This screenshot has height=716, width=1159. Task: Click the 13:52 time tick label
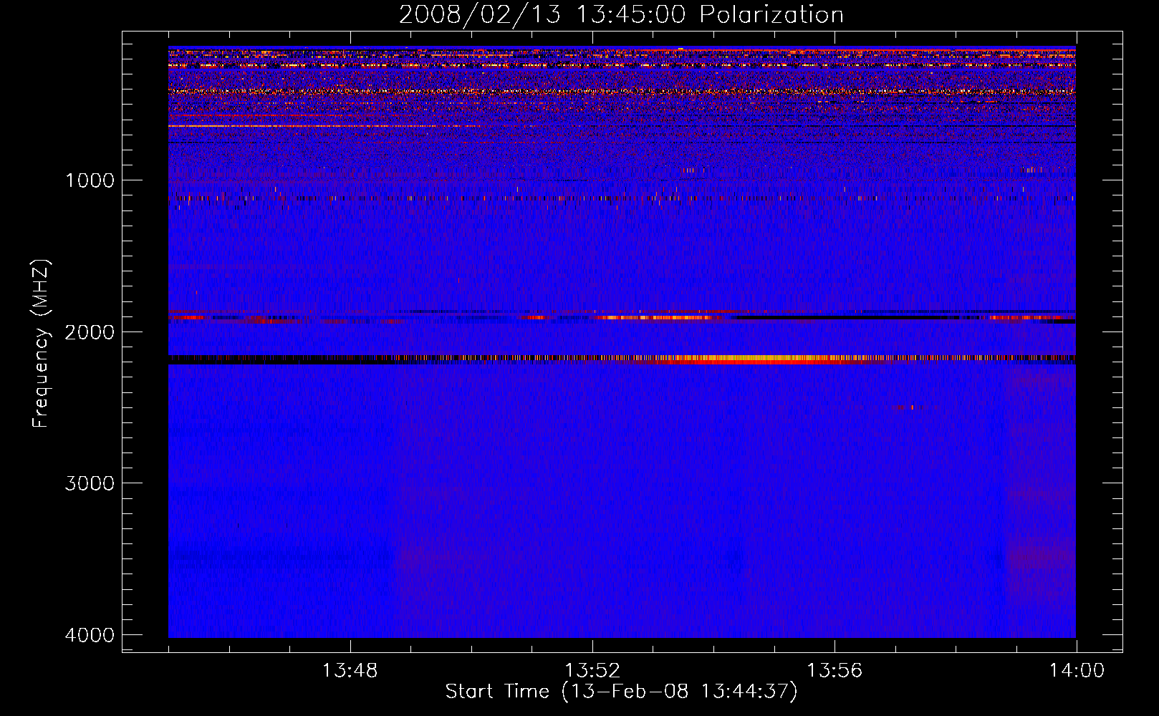(592, 671)
